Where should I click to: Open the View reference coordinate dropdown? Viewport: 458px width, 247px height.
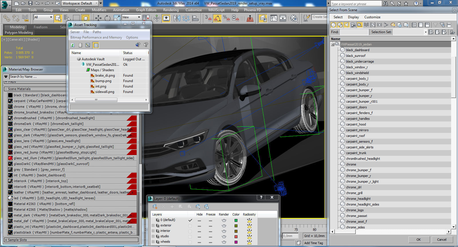pos(131,17)
